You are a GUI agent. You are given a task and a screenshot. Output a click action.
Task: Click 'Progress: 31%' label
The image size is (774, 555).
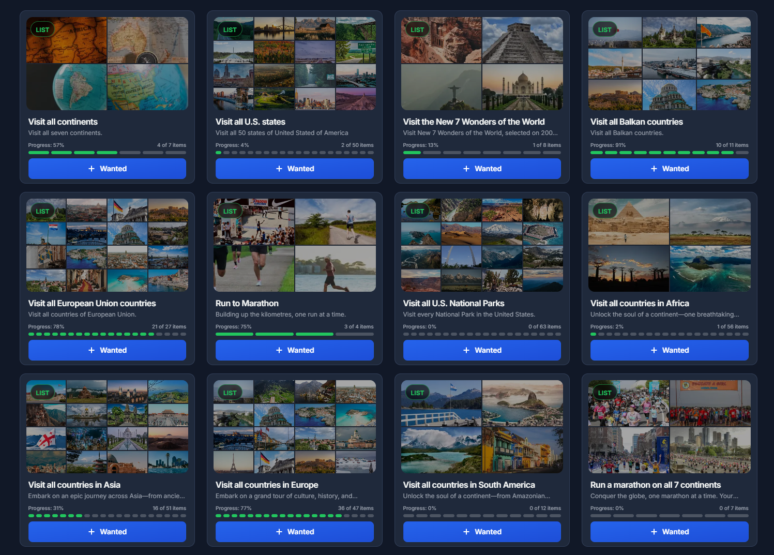click(x=46, y=508)
